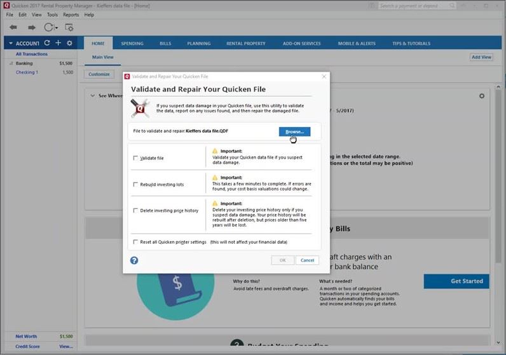This screenshot has height=355, width=506.
Task: Click the blue help question mark icon
Action: (x=134, y=260)
